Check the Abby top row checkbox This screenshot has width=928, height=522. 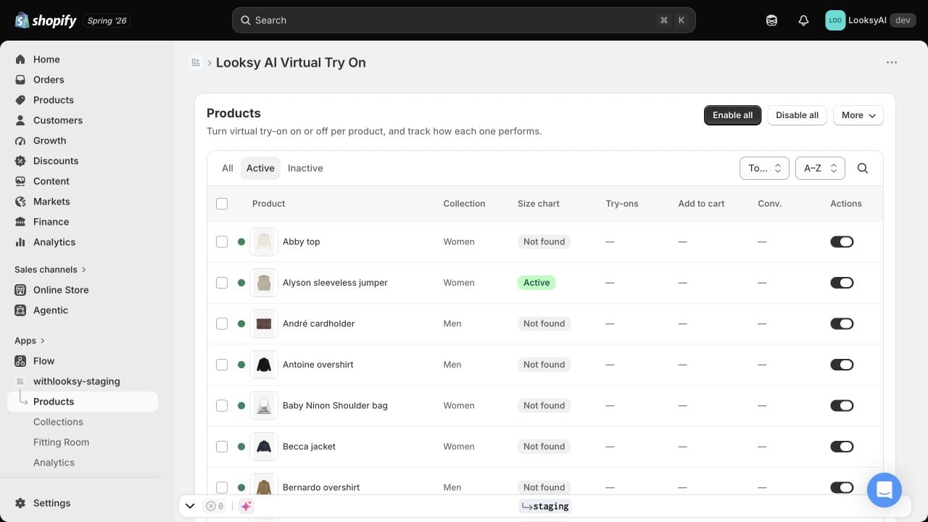pos(222,241)
